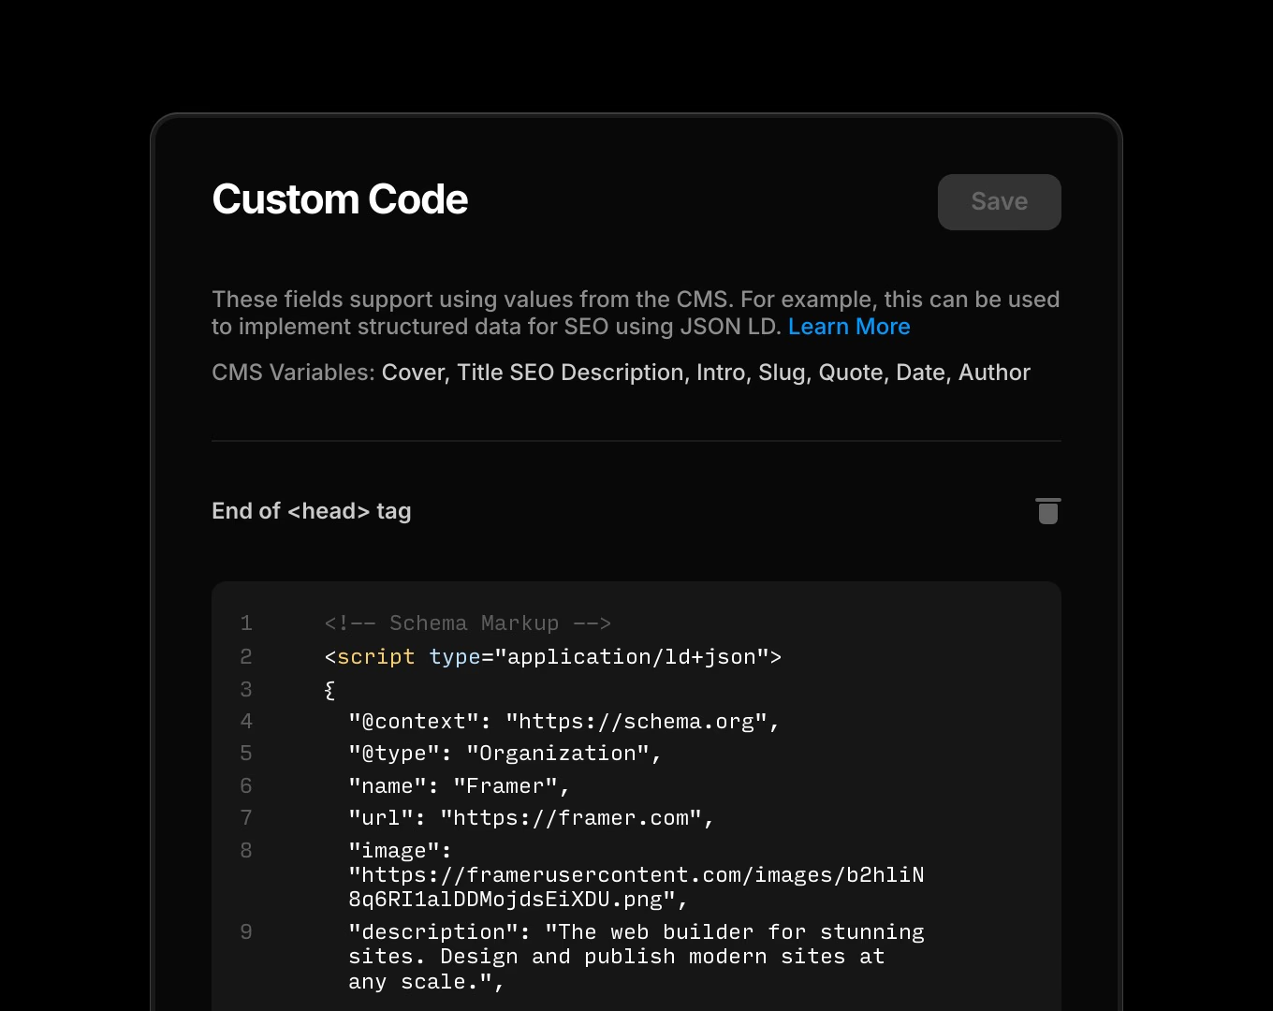The height and width of the screenshot is (1011, 1273).
Task: Click the "name": "Framer" line
Action: [x=460, y=786]
